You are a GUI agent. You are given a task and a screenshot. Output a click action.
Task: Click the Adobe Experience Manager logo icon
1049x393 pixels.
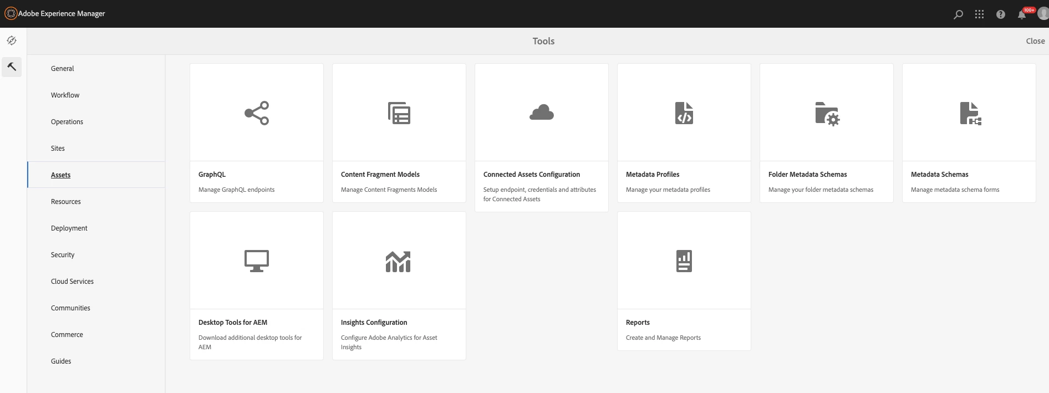point(11,13)
